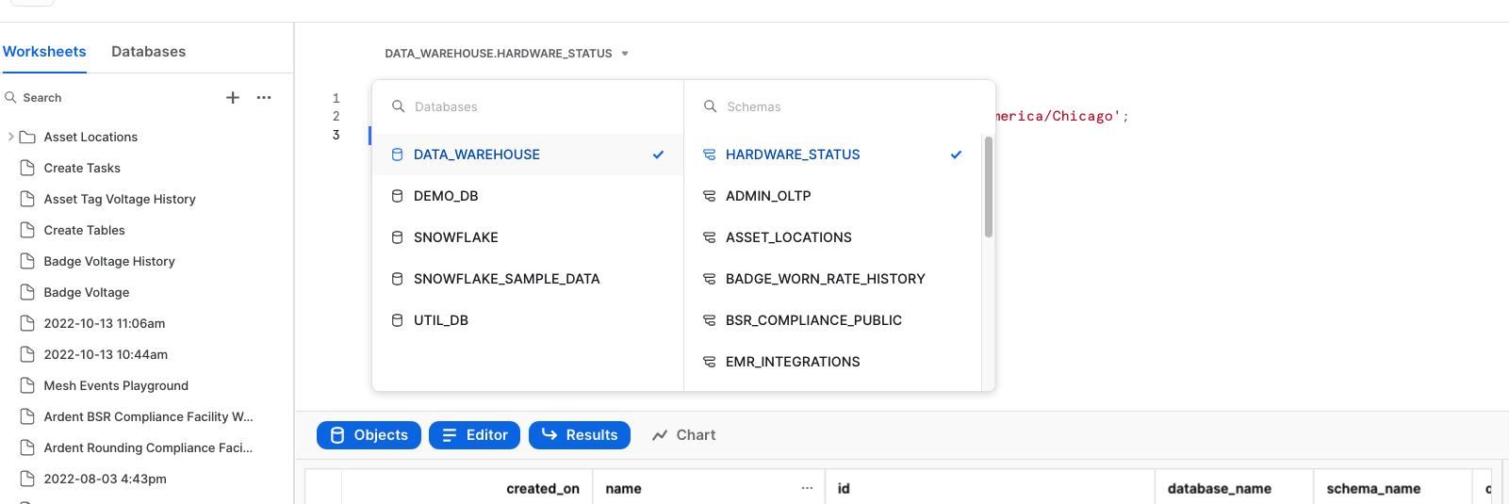Toggle the Objects panel button
This screenshot has width=1509, height=504.
pyautogui.click(x=369, y=435)
